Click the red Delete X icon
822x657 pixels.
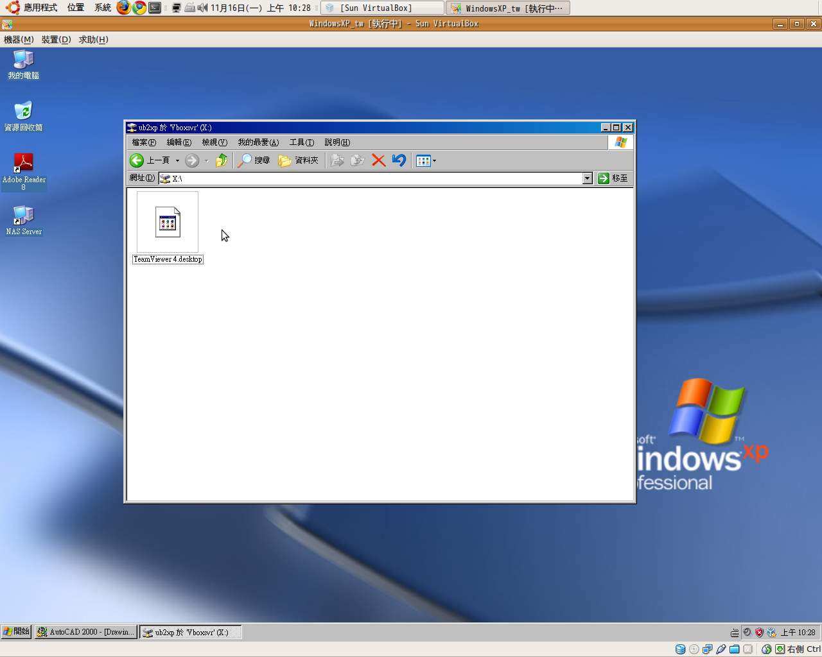click(x=379, y=160)
